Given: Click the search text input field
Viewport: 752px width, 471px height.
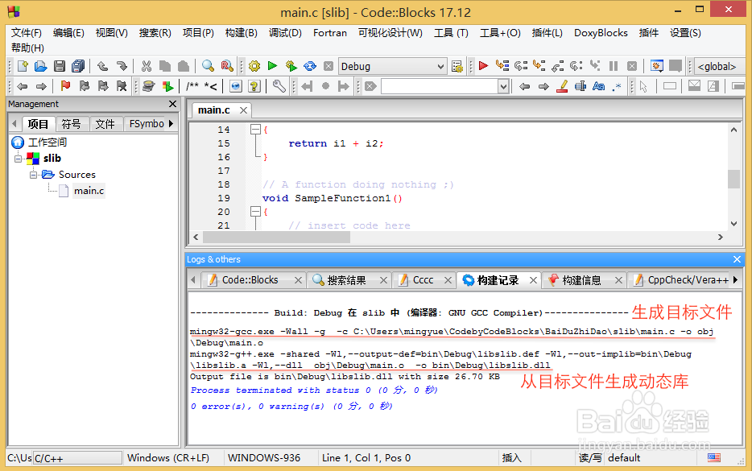Looking at the screenshot, I should (440, 86).
